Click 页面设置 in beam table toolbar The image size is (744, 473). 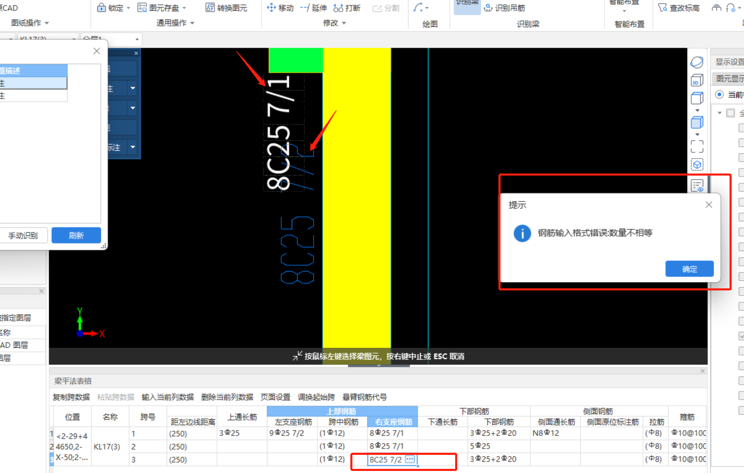pos(275,397)
